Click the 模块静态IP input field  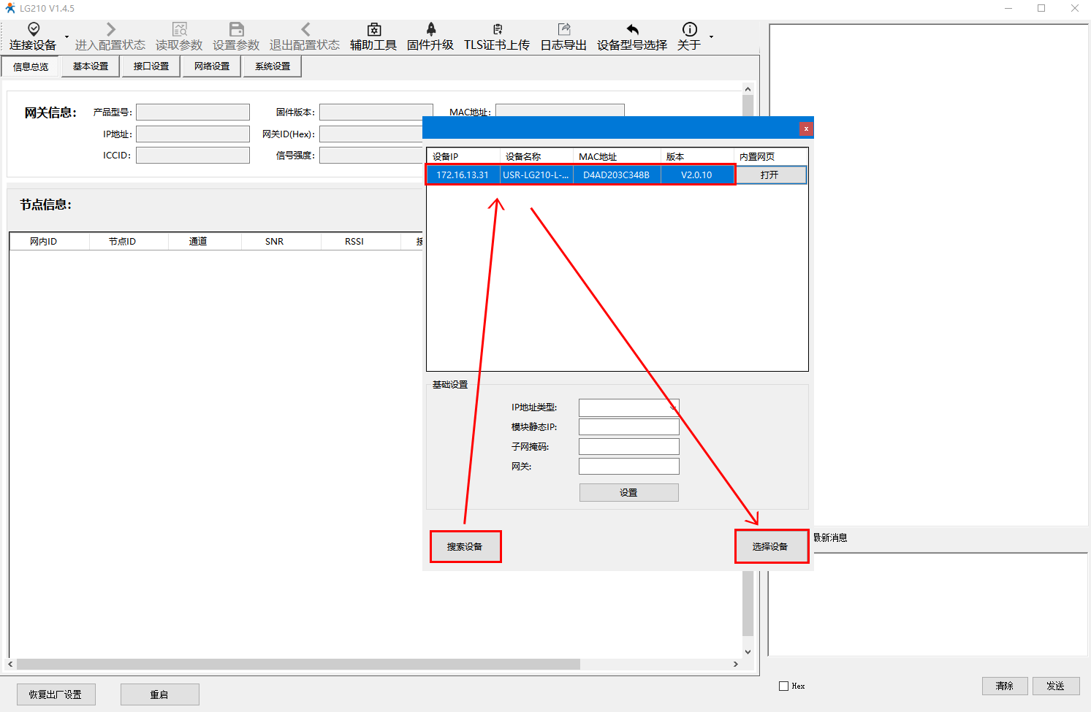[628, 427]
